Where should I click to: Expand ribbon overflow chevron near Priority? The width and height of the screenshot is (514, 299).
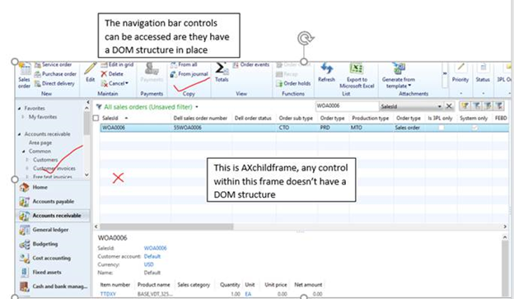pyautogui.click(x=445, y=73)
